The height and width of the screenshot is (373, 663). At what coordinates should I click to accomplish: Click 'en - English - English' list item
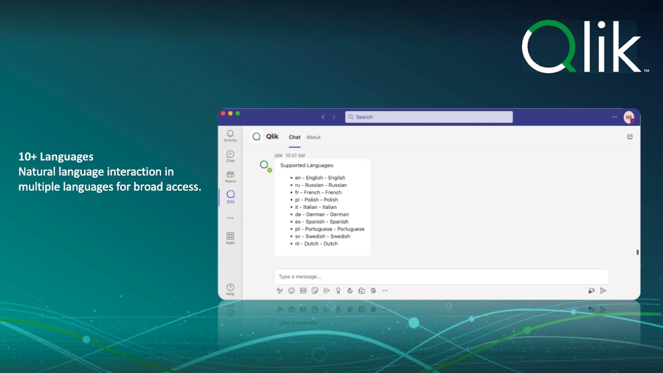click(320, 178)
